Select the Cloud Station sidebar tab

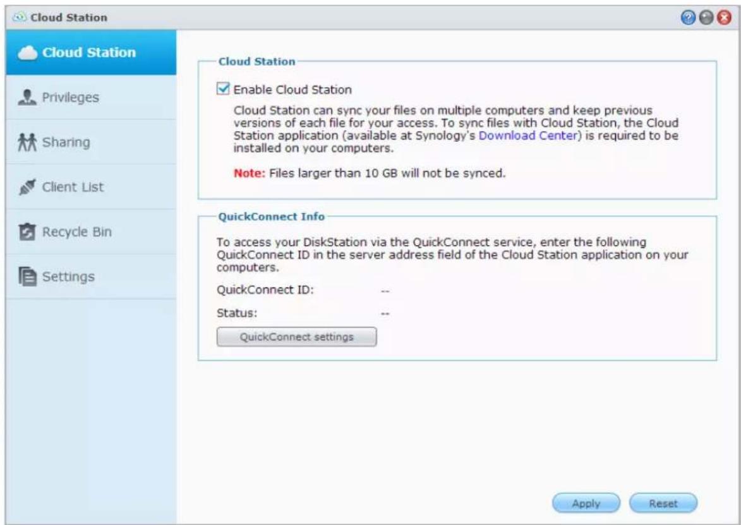click(x=91, y=52)
